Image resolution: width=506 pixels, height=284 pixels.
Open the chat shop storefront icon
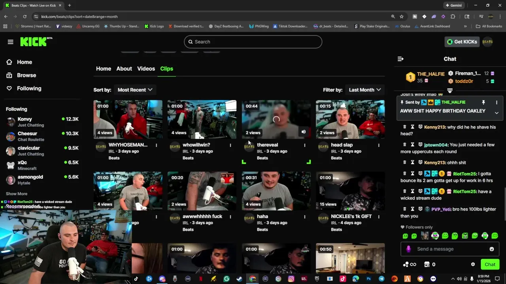tap(427, 264)
